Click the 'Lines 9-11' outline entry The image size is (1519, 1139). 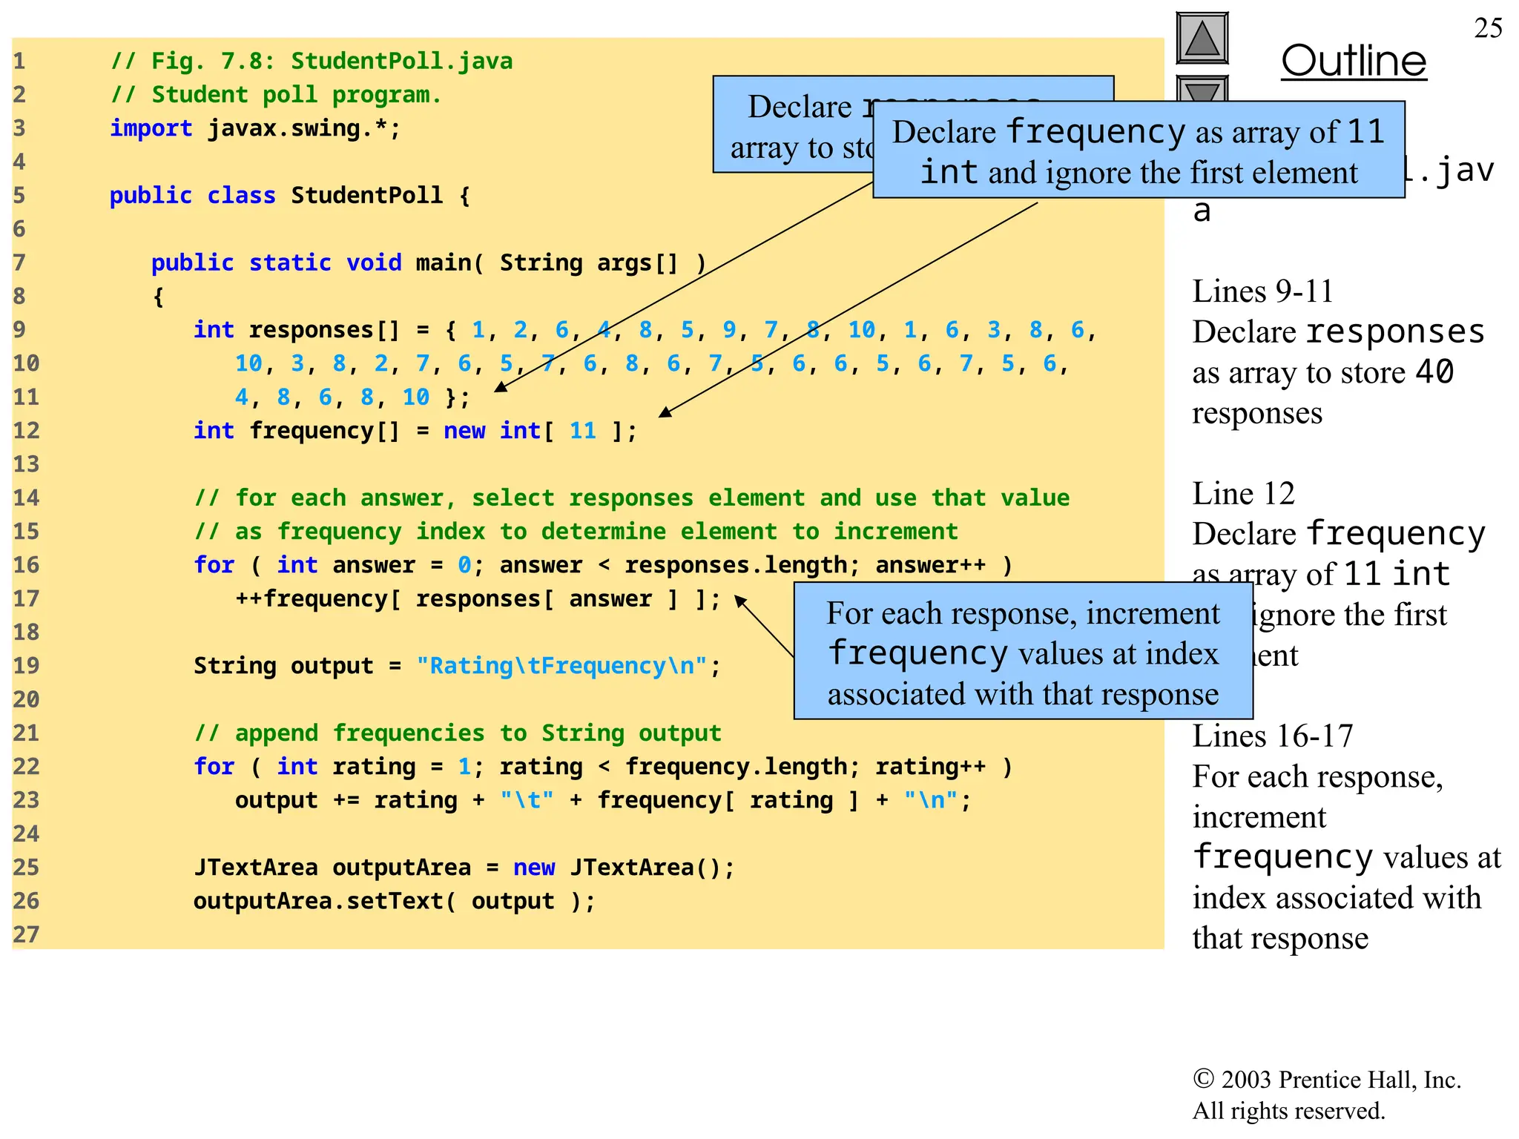pyautogui.click(x=1262, y=291)
